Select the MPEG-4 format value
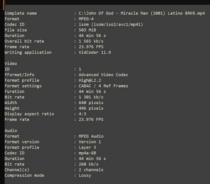The width and height of the screenshot is (210, 184). tap(86, 19)
